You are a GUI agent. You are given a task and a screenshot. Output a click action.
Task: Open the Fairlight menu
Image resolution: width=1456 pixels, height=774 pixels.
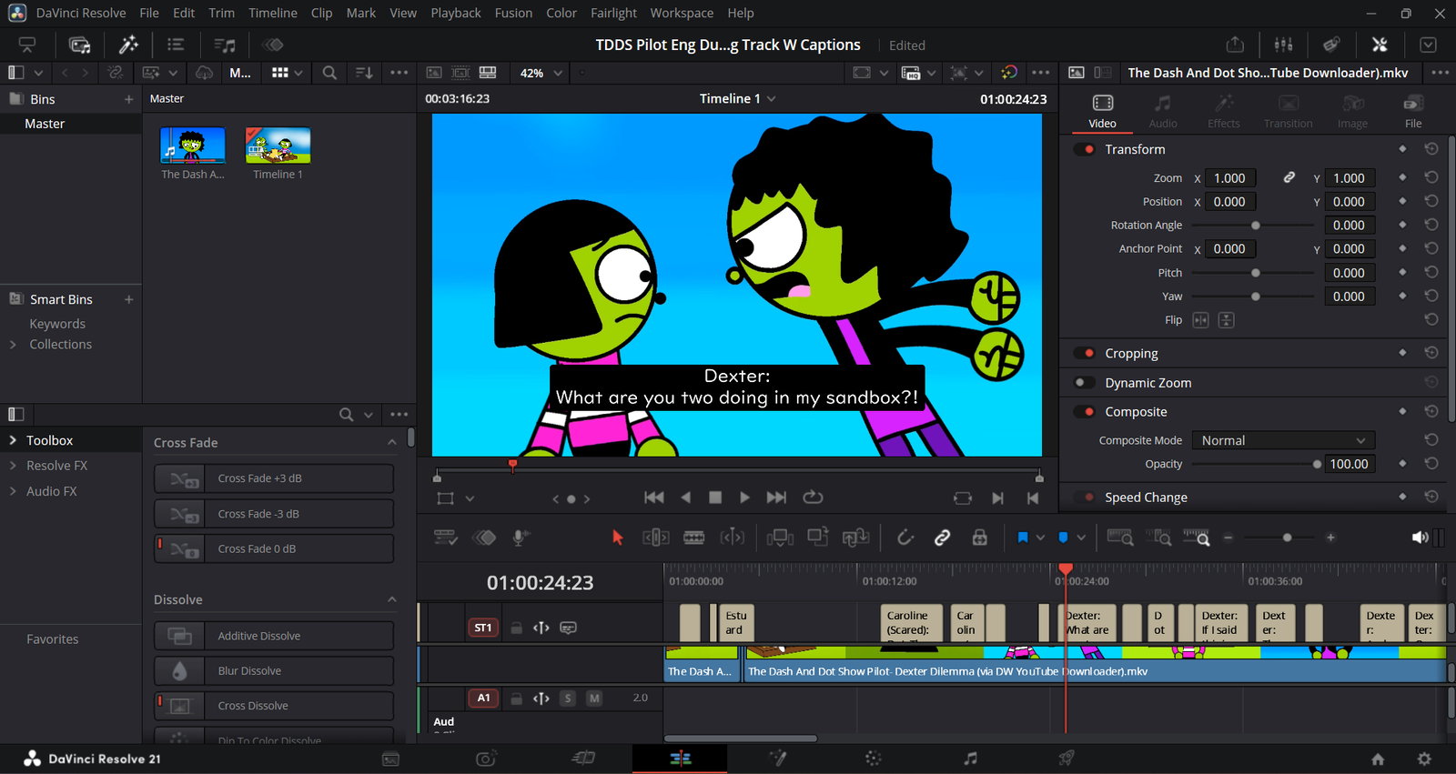613,13
